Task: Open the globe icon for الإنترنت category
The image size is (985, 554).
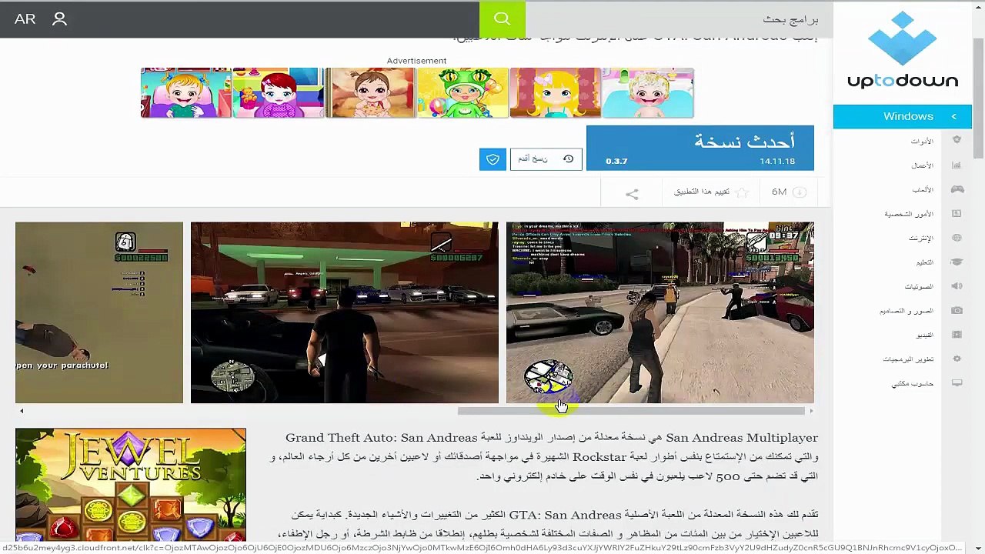Action: [x=957, y=238]
